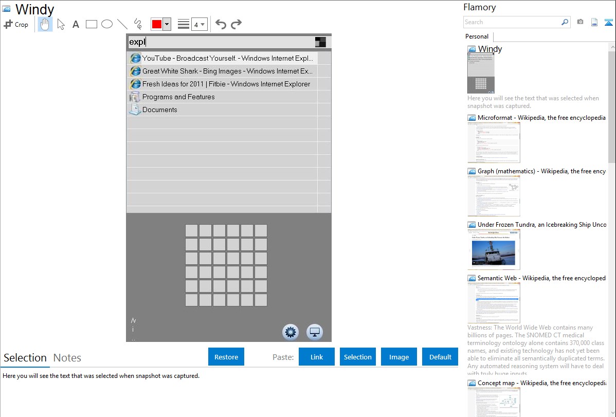Choose the text annotation tool

coord(76,24)
